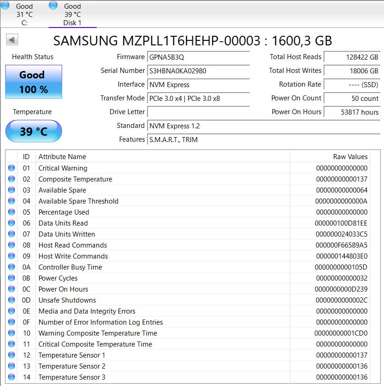Click the blue status orb for Disk 1
The image size is (384, 386).
(x=54, y=6)
